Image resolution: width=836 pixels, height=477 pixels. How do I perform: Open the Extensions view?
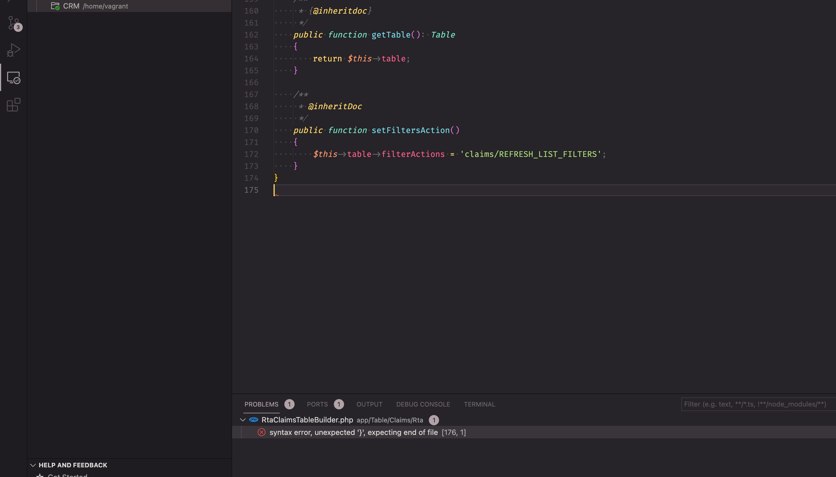coord(13,105)
